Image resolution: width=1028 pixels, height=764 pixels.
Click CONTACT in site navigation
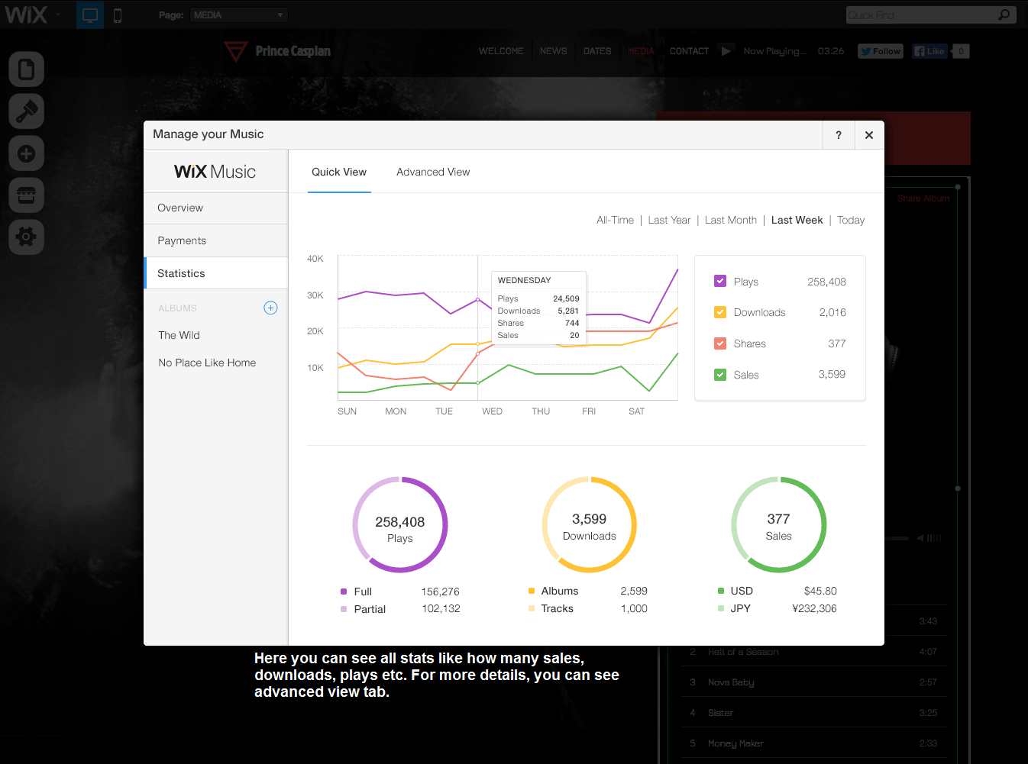click(689, 51)
